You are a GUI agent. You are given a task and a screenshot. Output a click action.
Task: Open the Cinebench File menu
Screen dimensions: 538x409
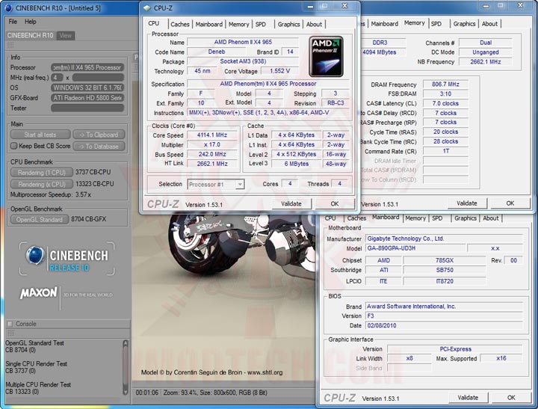(13, 22)
